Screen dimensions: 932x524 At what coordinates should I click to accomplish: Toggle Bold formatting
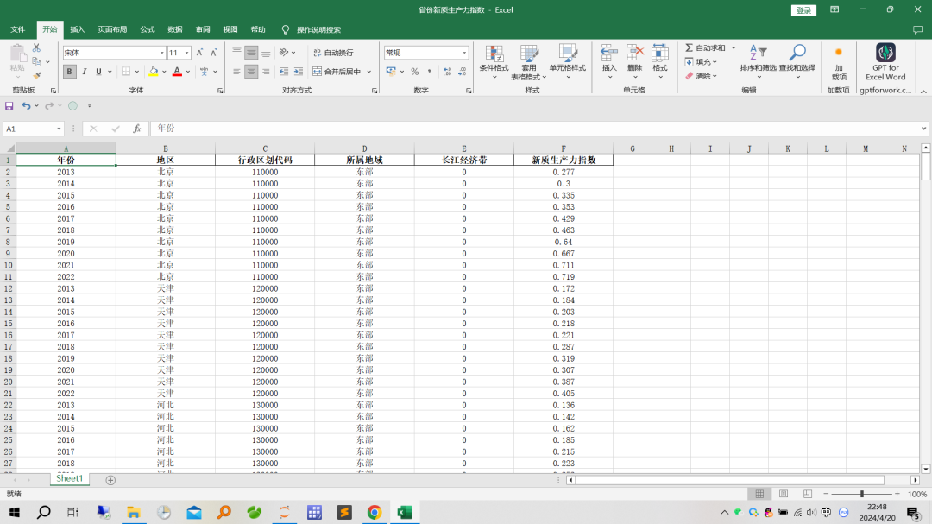coord(70,72)
